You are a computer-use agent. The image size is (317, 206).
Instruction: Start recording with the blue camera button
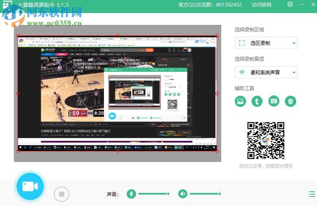pos(30,186)
